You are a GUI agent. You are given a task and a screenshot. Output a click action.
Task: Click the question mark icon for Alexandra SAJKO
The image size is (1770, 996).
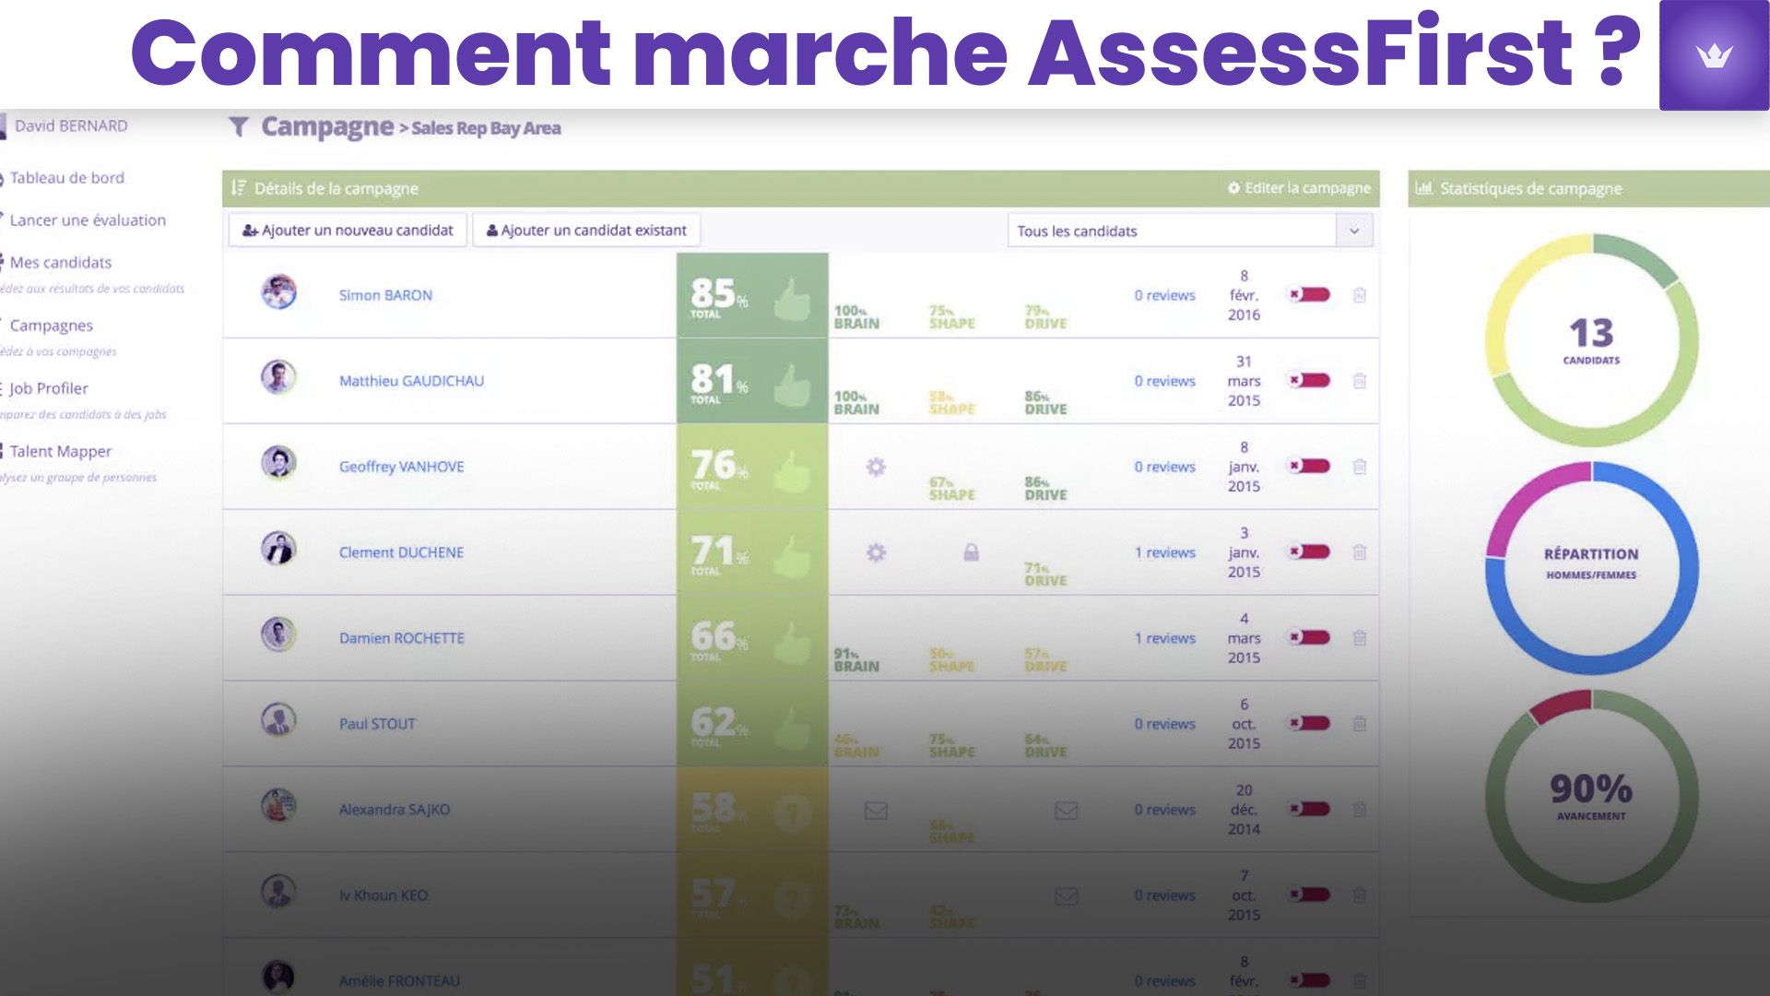[792, 813]
